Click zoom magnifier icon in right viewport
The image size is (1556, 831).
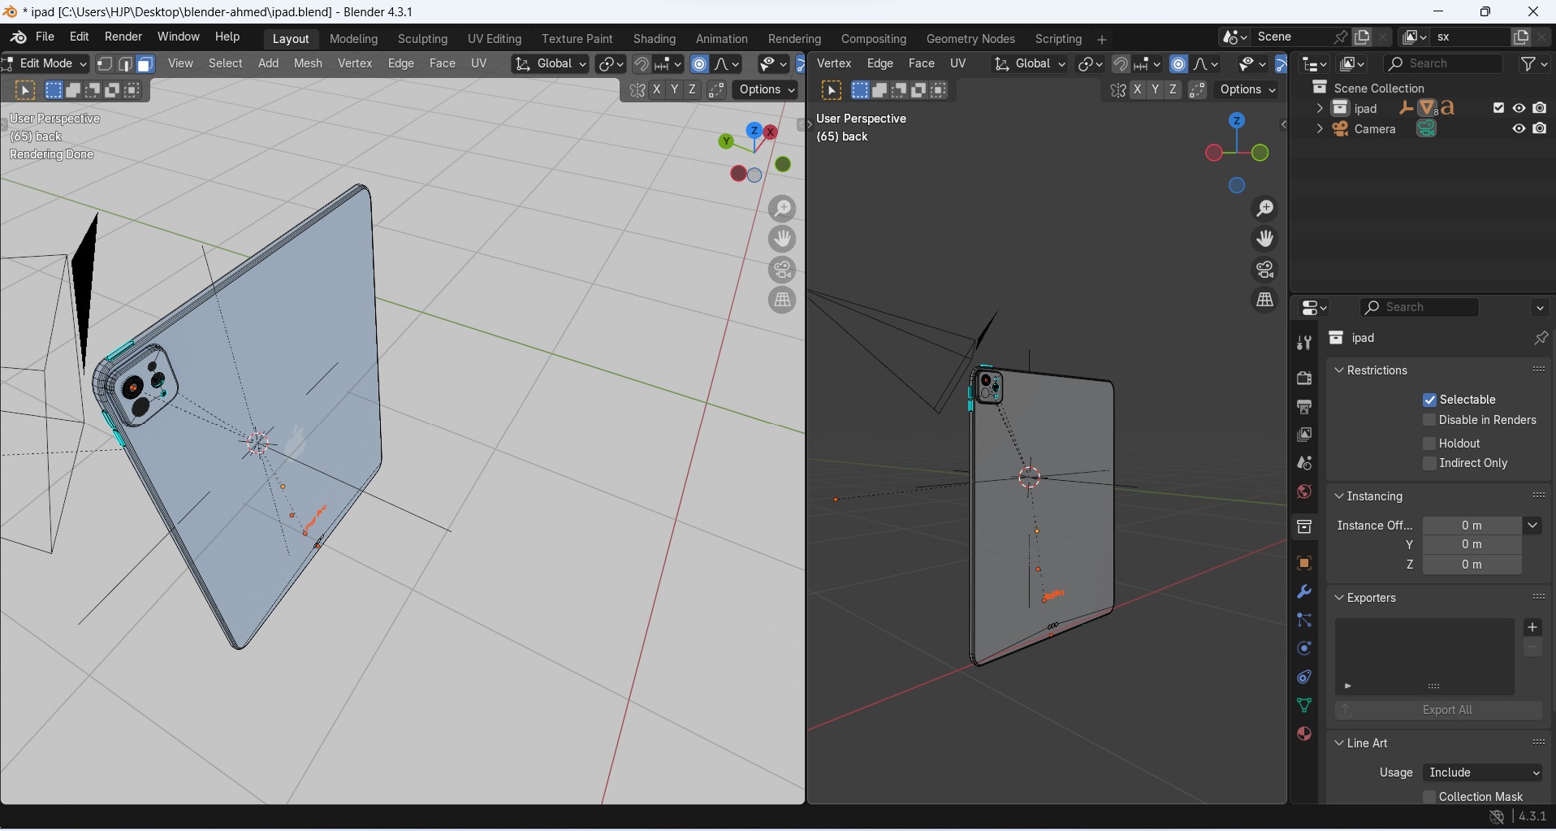1265,209
